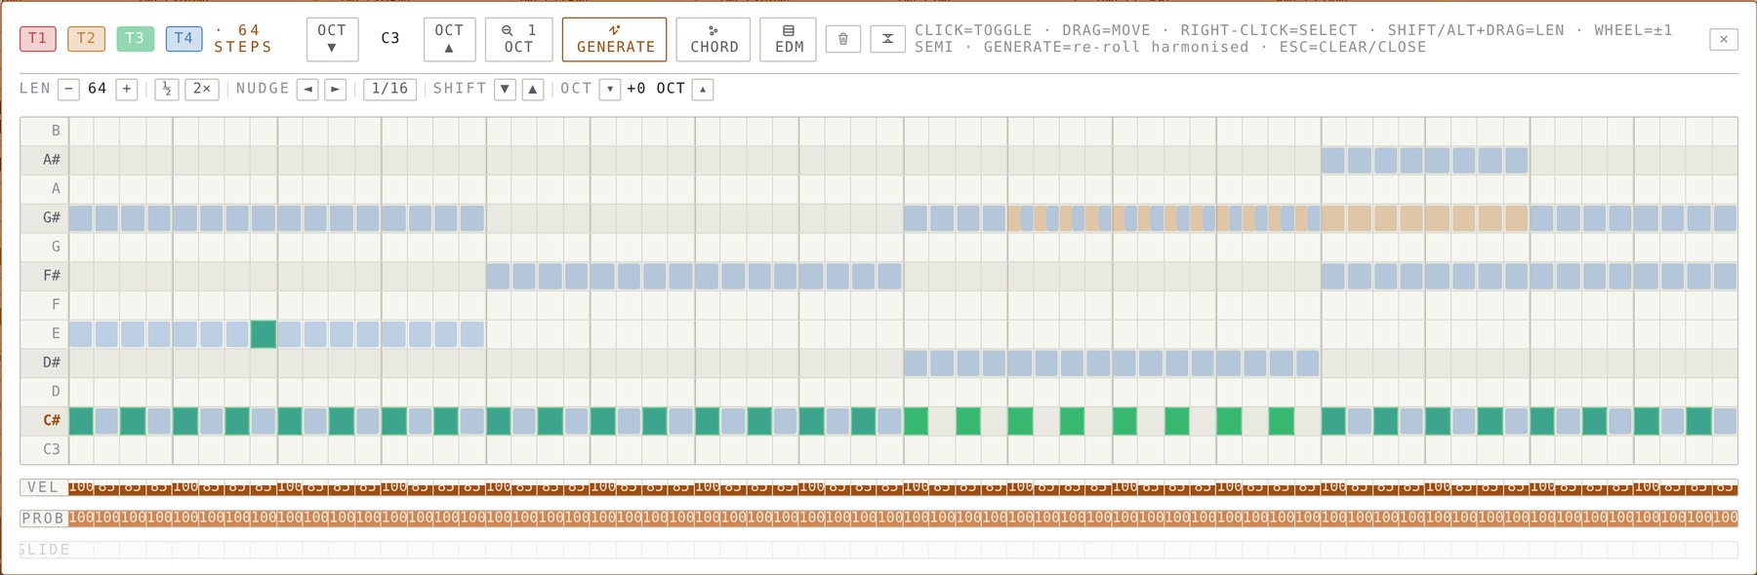Click the GENERATE sparkle button

pyautogui.click(x=615, y=39)
